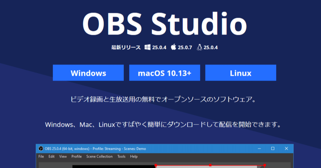The height and width of the screenshot is (168, 321).
Task: Open the Help menu in OBS
Action: pyautogui.click(x=134, y=156)
